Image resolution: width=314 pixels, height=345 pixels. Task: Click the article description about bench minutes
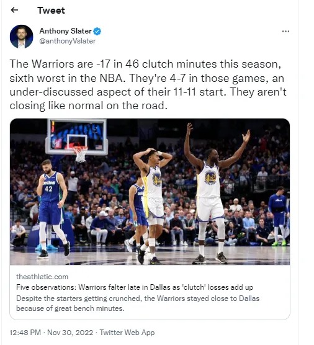pyautogui.click(x=138, y=303)
